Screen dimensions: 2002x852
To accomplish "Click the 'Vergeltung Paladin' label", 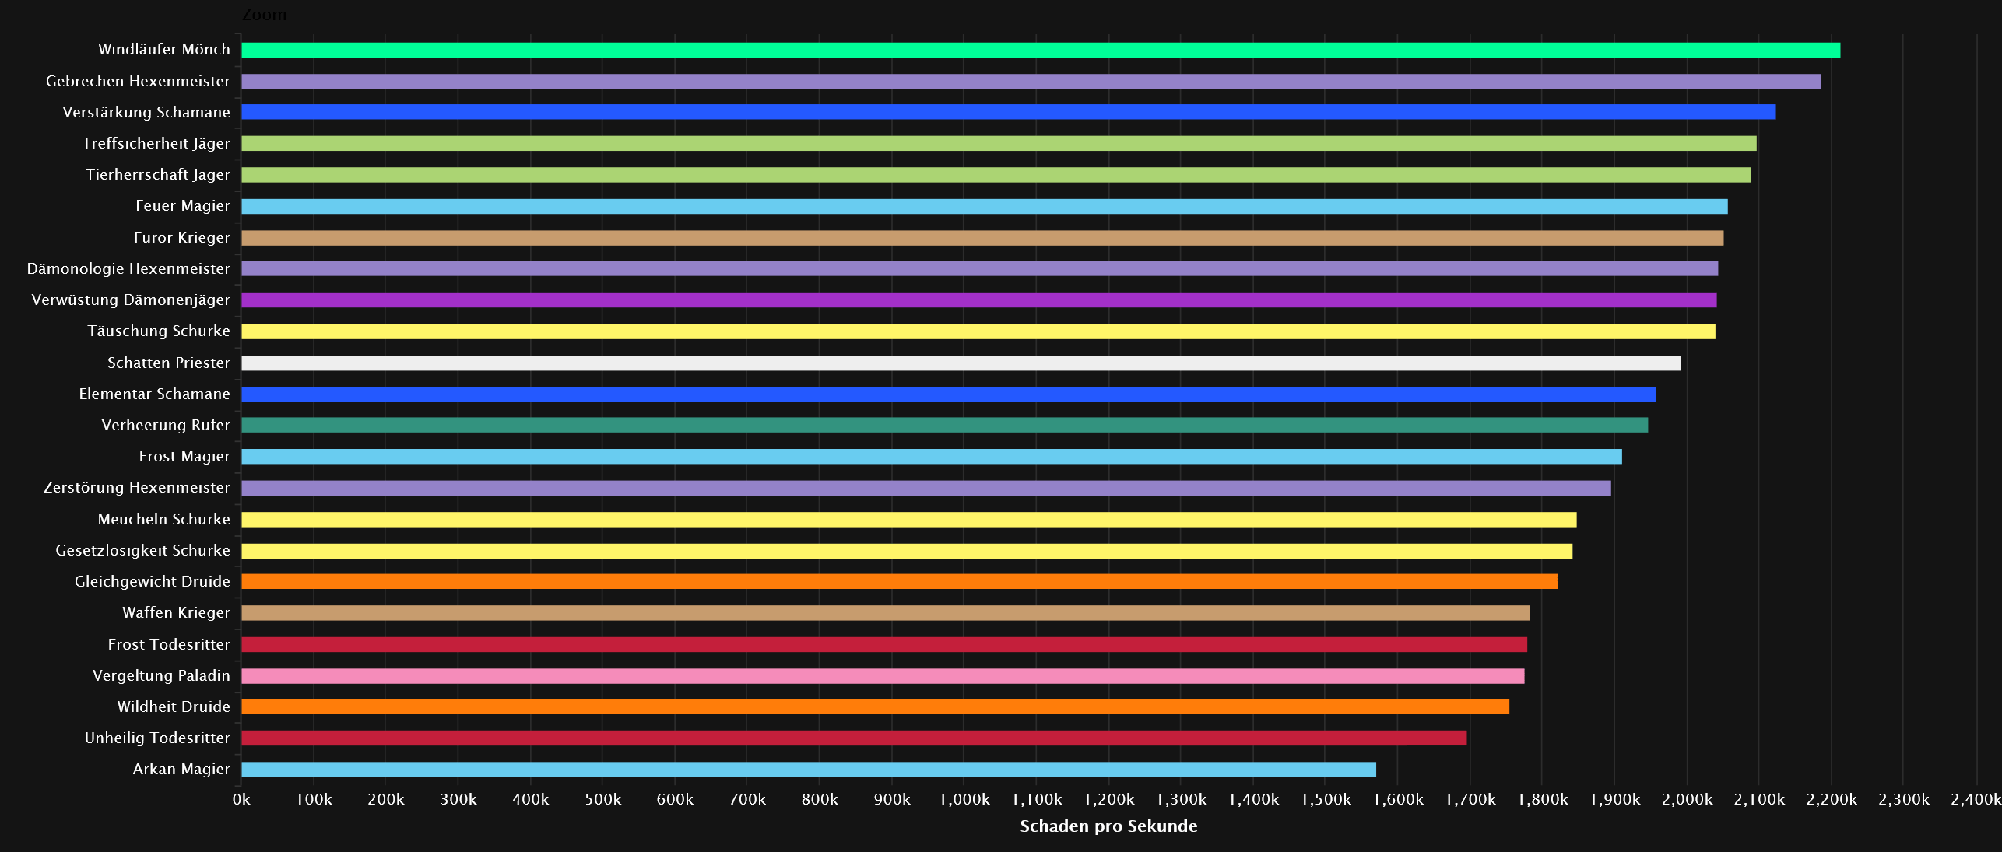I will tap(162, 675).
